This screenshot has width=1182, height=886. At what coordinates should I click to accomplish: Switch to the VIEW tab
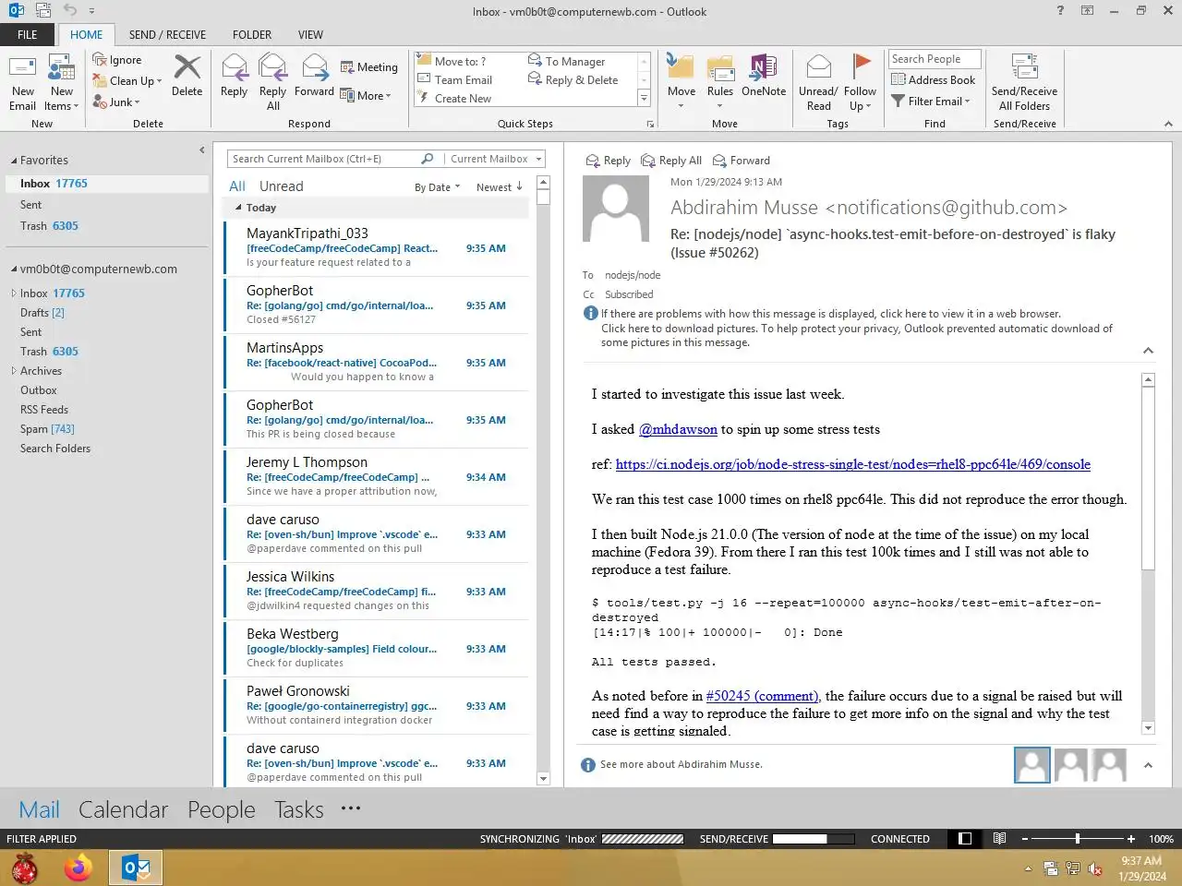click(x=310, y=34)
